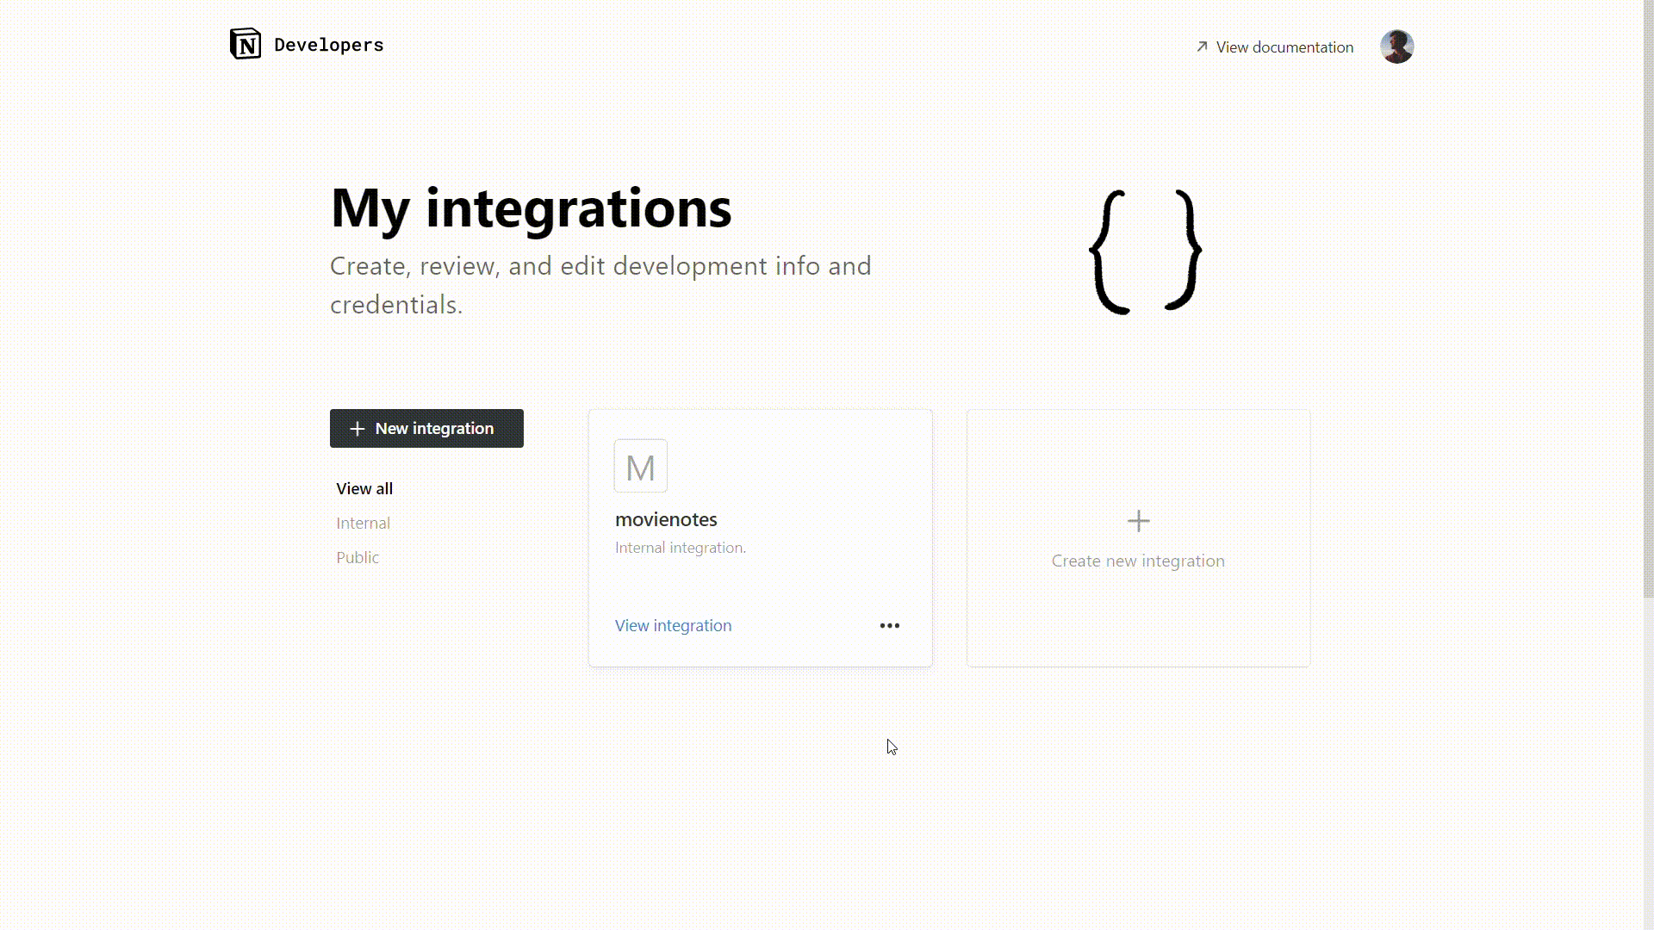Open the user profile avatar
1654x930 pixels.
[1396, 46]
